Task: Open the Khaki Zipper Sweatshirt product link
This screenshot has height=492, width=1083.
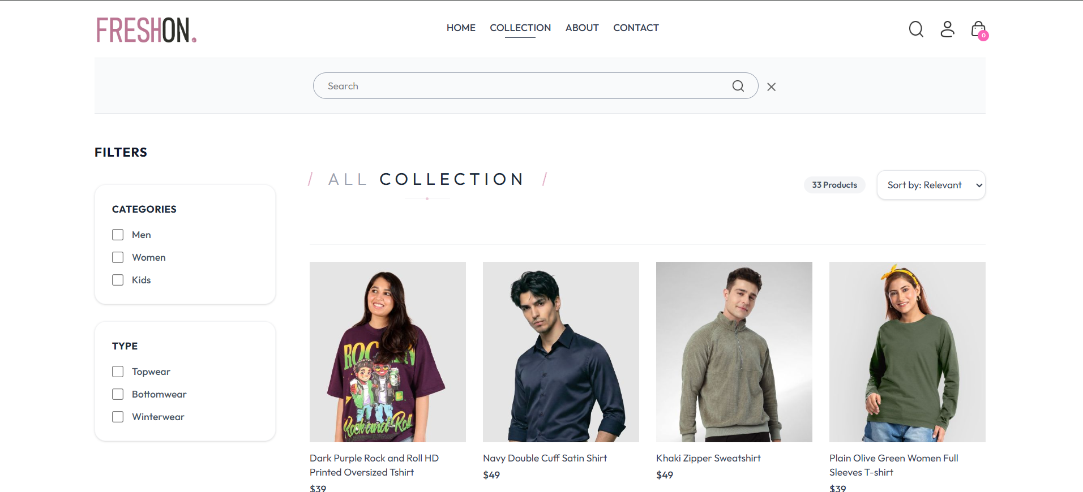Action: pyautogui.click(x=708, y=458)
